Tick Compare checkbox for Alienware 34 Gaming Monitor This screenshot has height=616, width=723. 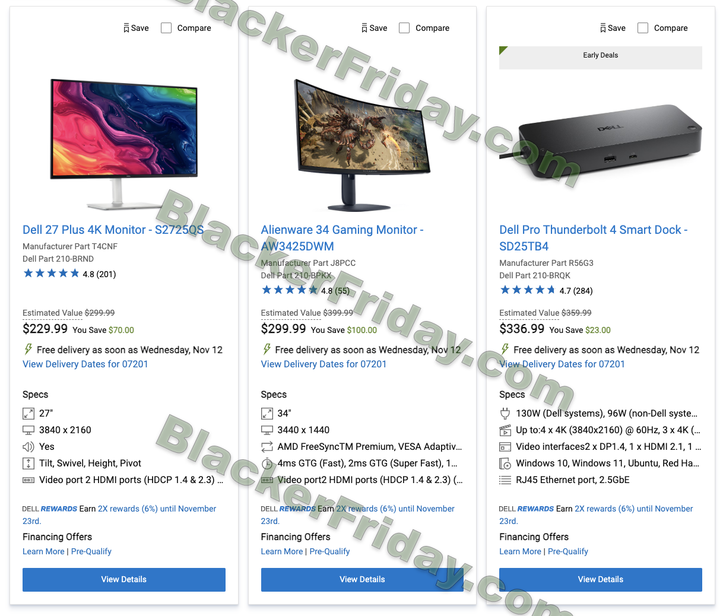(405, 28)
